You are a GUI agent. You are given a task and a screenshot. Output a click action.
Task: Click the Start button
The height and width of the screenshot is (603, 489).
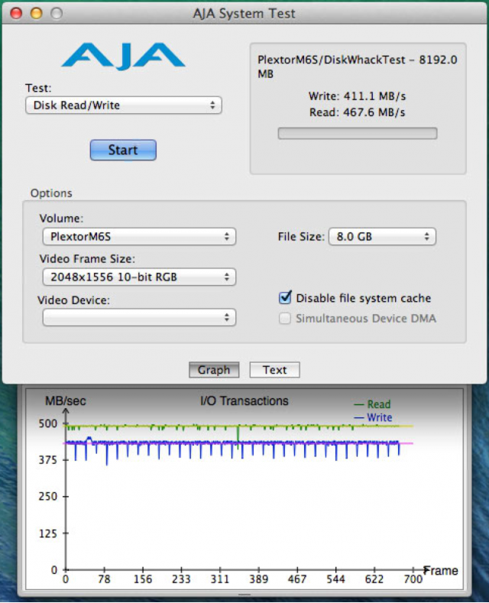pyautogui.click(x=123, y=150)
